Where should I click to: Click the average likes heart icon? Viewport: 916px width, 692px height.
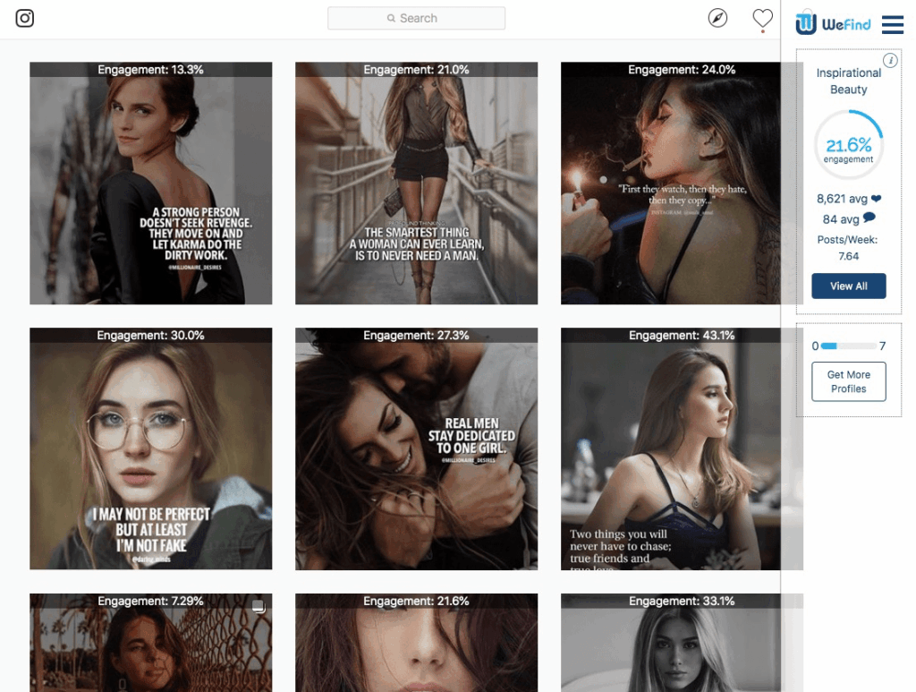[x=876, y=198]
